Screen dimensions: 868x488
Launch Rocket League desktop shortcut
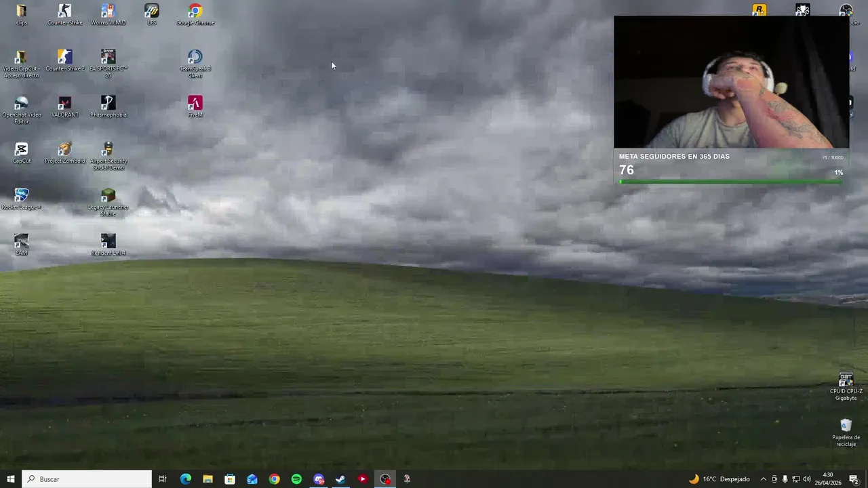(22, 199)
